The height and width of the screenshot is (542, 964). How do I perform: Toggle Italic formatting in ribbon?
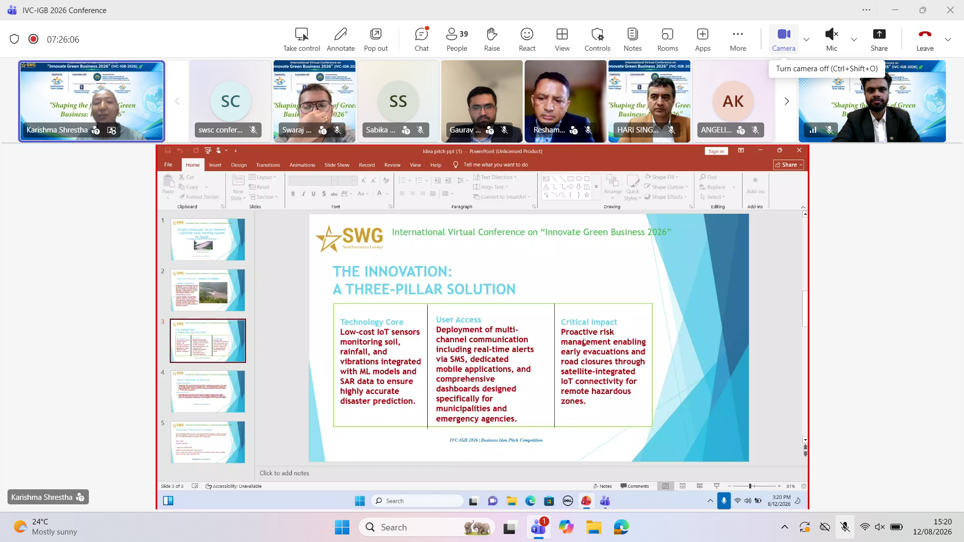(x=303, y=194)
